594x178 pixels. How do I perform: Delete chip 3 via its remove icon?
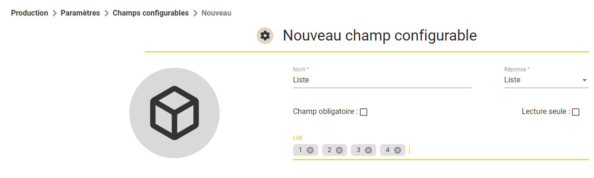pyautogui.click(x=368, y=150)
